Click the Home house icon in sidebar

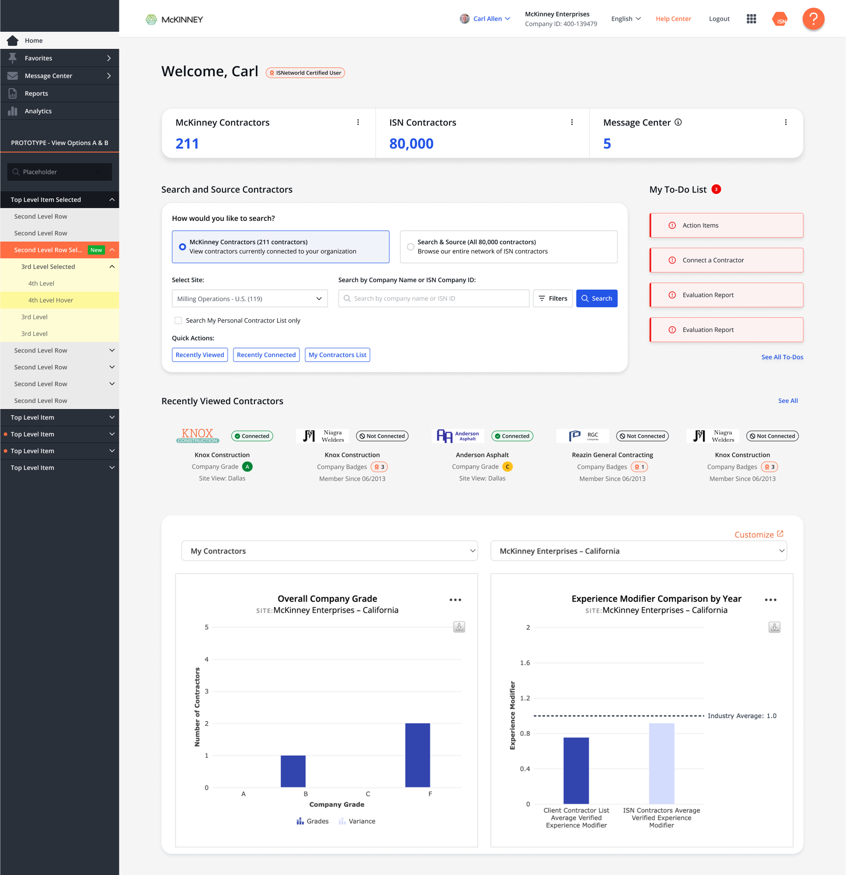click(x=12, y=41)
